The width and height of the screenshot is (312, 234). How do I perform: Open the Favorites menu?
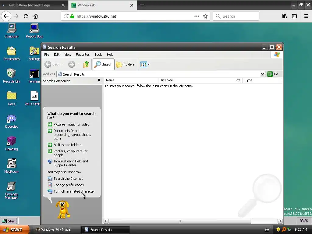click(x=83, y=55)
